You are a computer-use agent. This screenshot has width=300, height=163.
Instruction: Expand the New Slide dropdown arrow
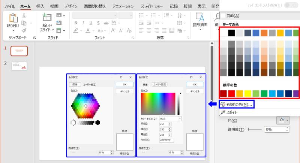(52, 30)
